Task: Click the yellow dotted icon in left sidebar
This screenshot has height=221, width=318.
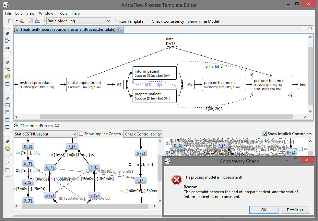Action: click(x=7, y=48)
